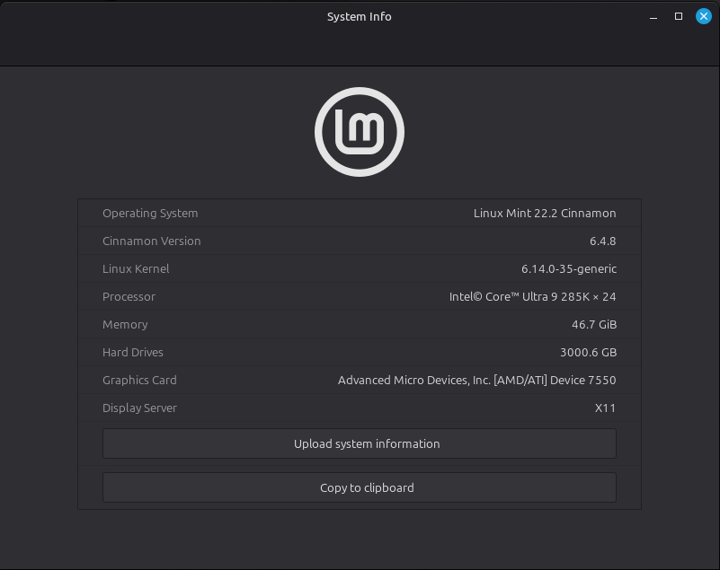720x570 pixels.
Task: Select the AMD/ATI Device 7550 value
Action: point(477,381)
